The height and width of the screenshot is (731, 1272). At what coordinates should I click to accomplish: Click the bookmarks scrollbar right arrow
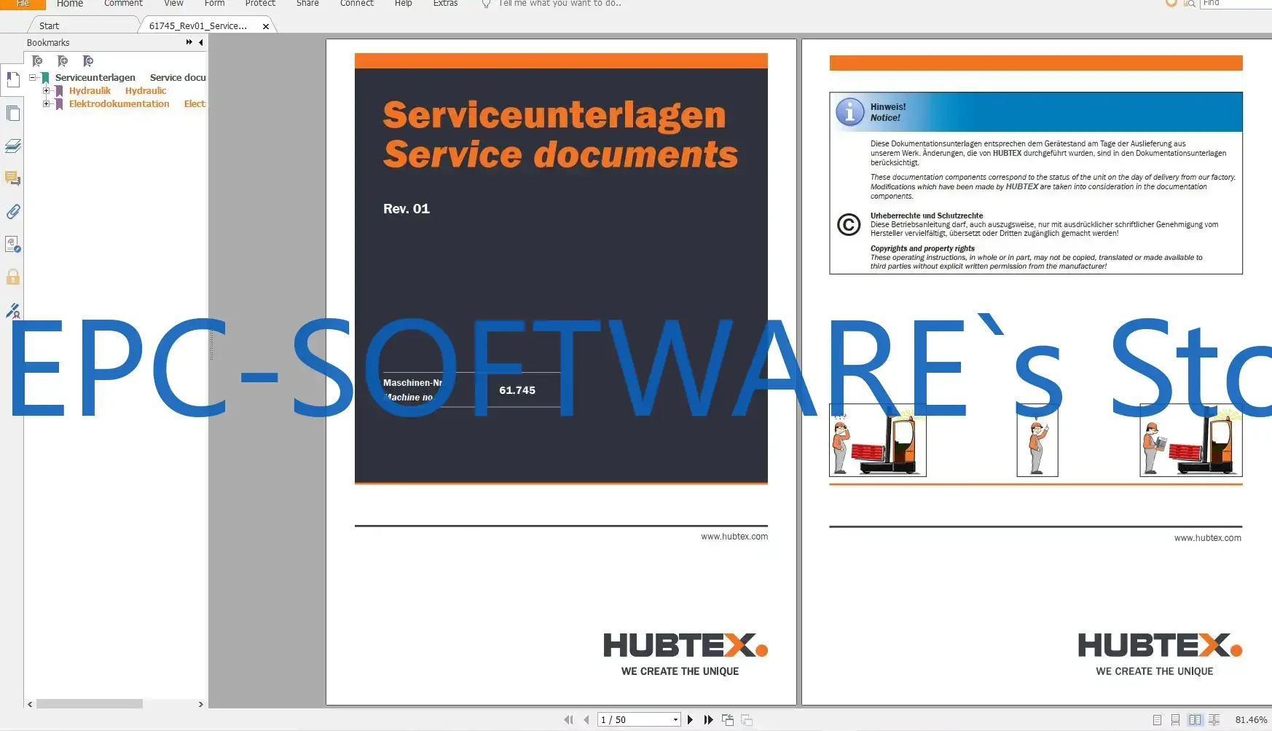pos(201,704)
